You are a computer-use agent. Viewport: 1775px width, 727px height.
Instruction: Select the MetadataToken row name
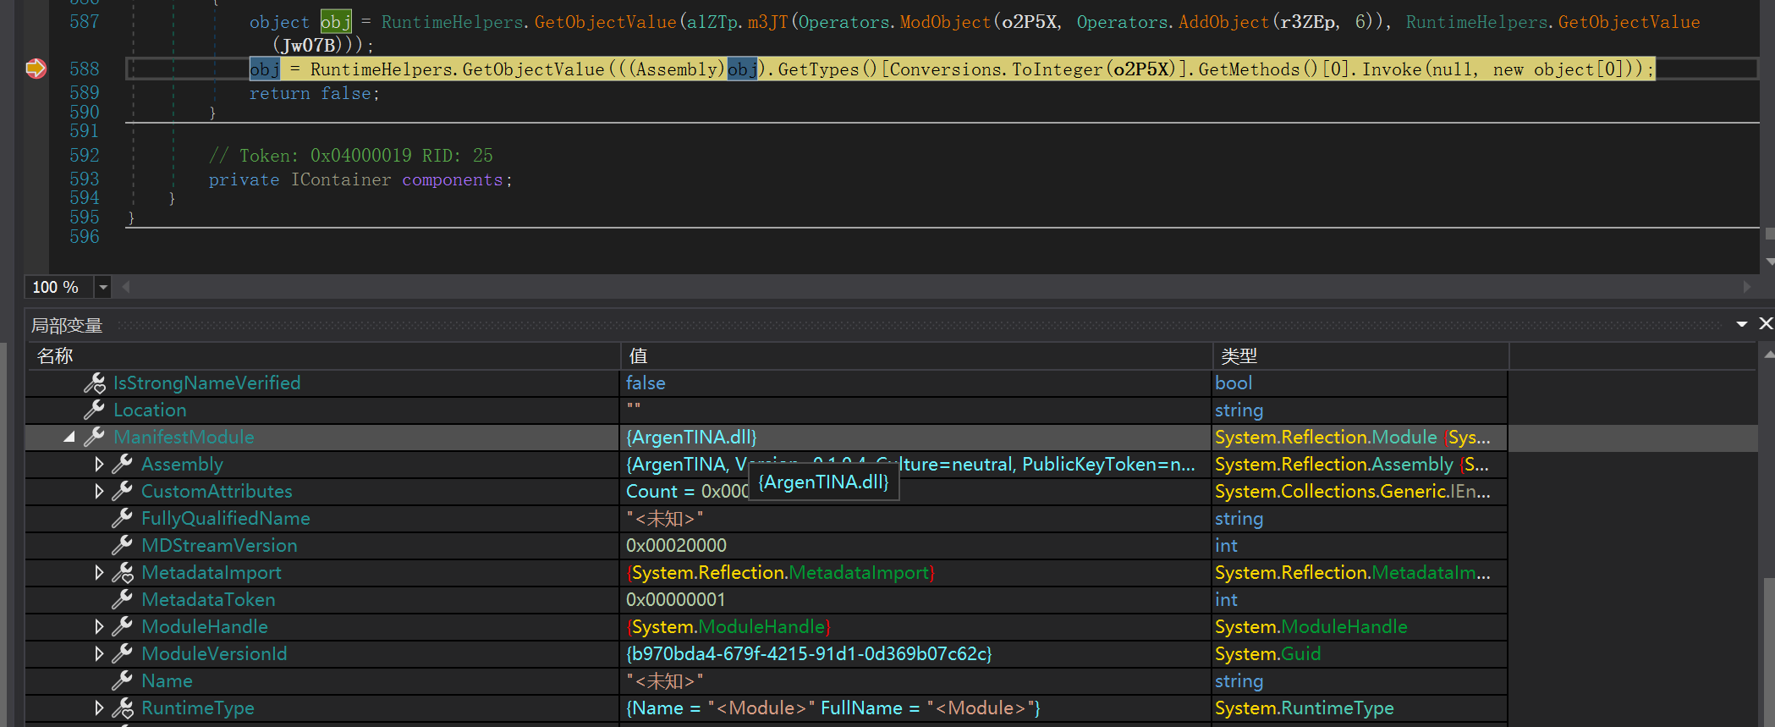pyautogui.click(x=208, y=600)
